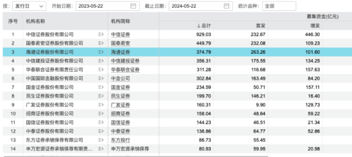Open detail icon beside 中信证券股份有限公司
Screen dimensions: 352x157
coord(101,34)
